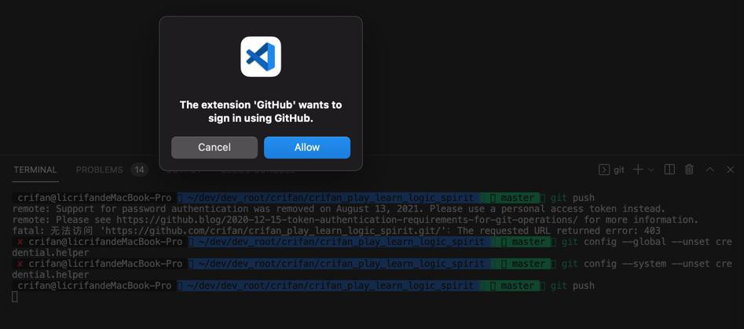The image size is (744, 329).
Task: Click the git terminal profile icon
Action: [603, 170]
